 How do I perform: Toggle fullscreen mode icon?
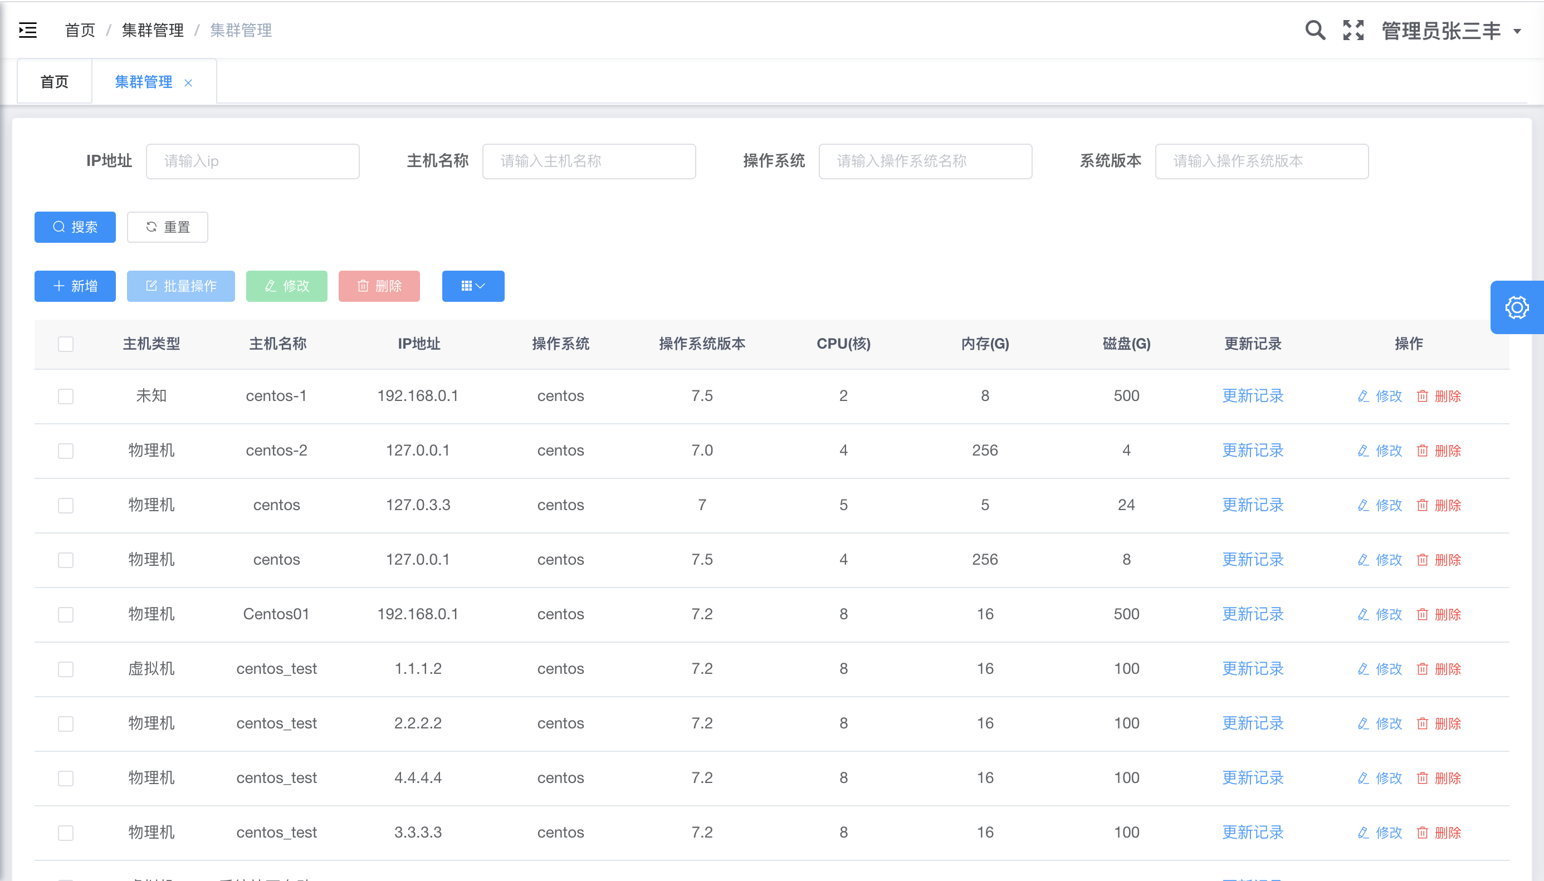tap(1354, 30)
